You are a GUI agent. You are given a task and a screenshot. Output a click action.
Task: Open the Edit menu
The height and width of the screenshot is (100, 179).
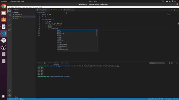12,7
